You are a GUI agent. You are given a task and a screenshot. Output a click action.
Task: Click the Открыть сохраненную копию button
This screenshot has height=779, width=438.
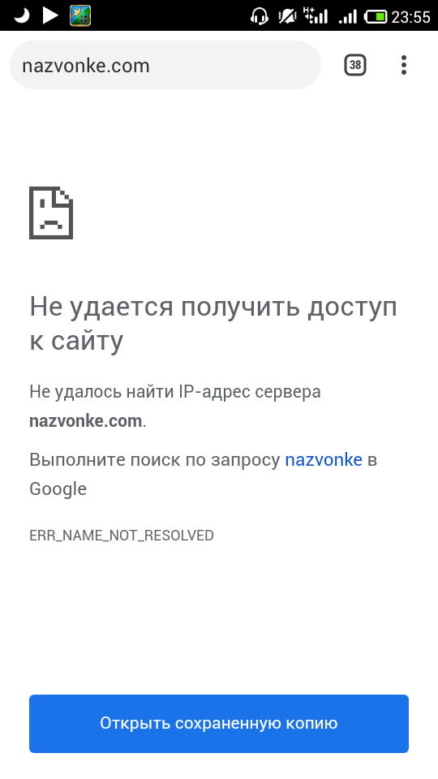pyautogui.click(x=219, y=723)
